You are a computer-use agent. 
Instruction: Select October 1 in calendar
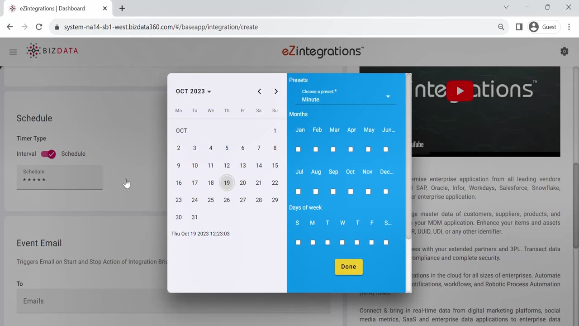(275, 131)
